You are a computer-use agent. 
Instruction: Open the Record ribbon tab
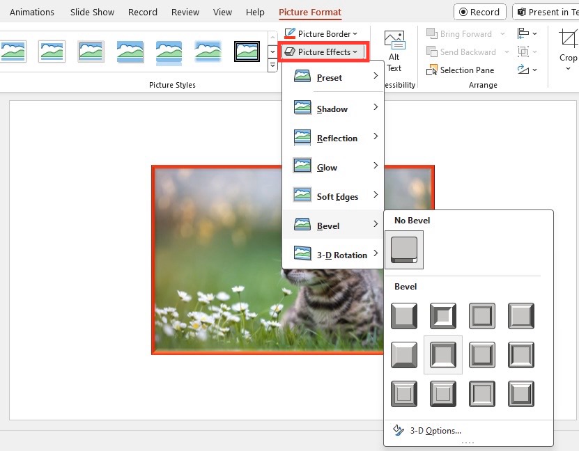click(143, 12)
